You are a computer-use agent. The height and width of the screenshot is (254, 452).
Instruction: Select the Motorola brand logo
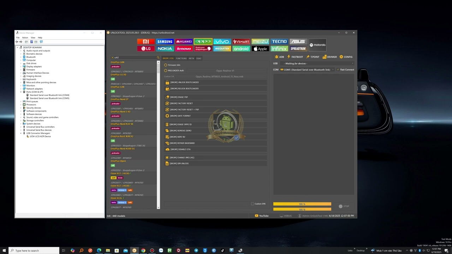[317, 45]
